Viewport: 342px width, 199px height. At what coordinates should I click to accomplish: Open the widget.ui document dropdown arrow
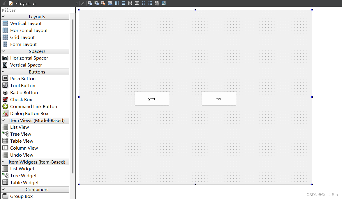77,3
